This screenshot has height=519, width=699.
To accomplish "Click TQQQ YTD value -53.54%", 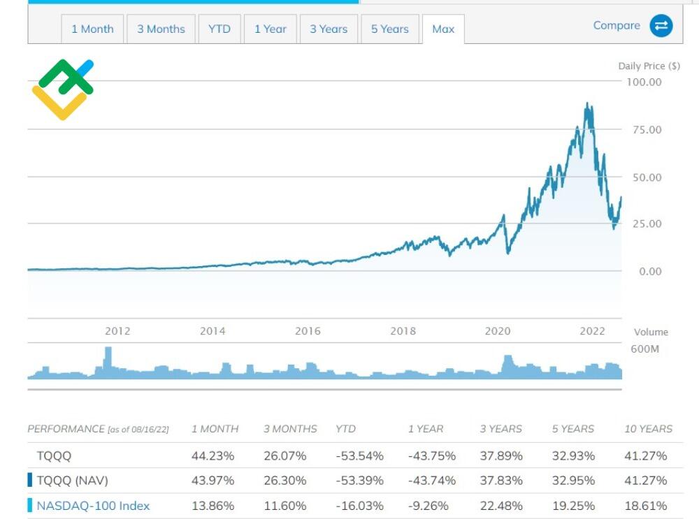I will [x=359, y=455].
